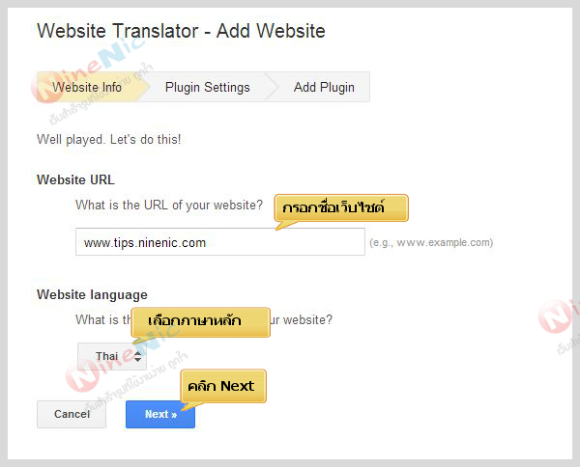Click the up-down arrows on language selector
The image size is (580, 467).
pos(138,357)
